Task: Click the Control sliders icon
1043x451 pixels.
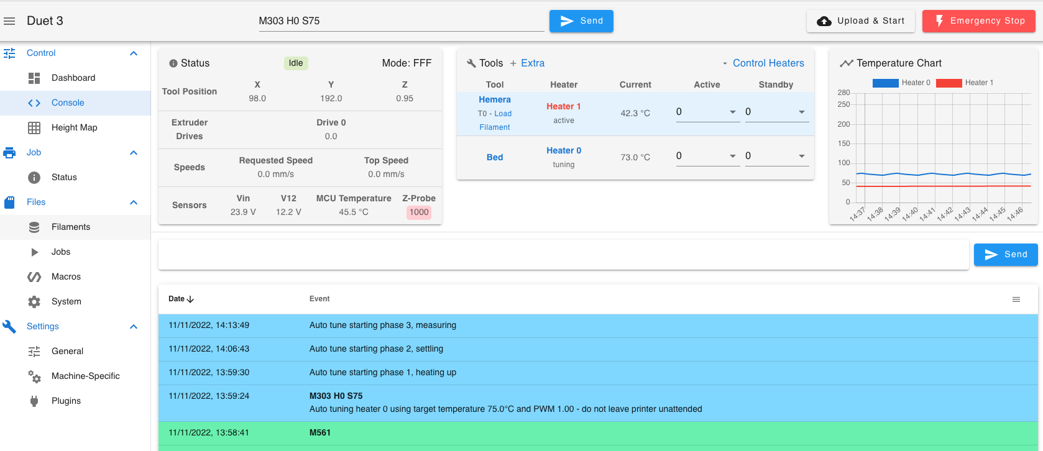Action: coord(9,53)
